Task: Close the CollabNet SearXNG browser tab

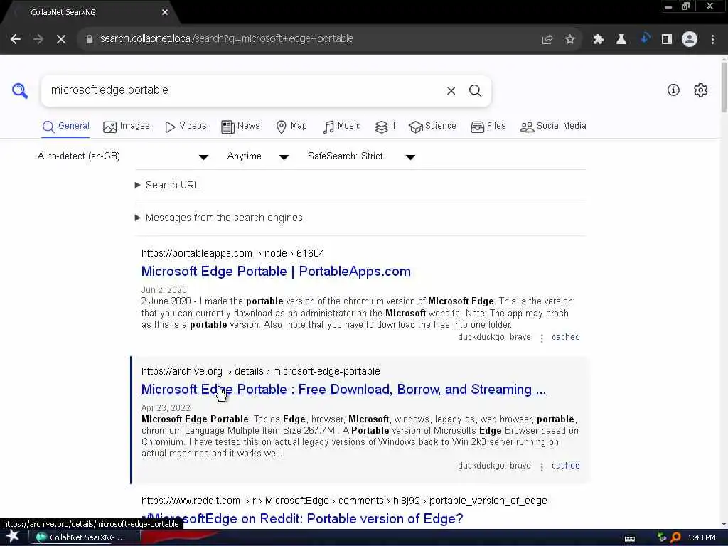Action: 165,13
